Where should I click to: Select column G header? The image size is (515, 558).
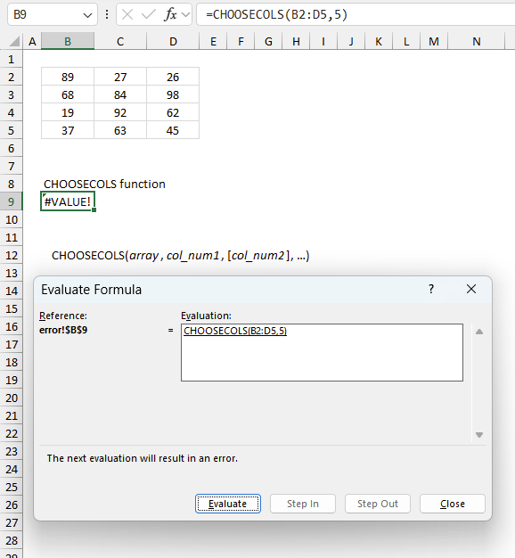point(268,42)
